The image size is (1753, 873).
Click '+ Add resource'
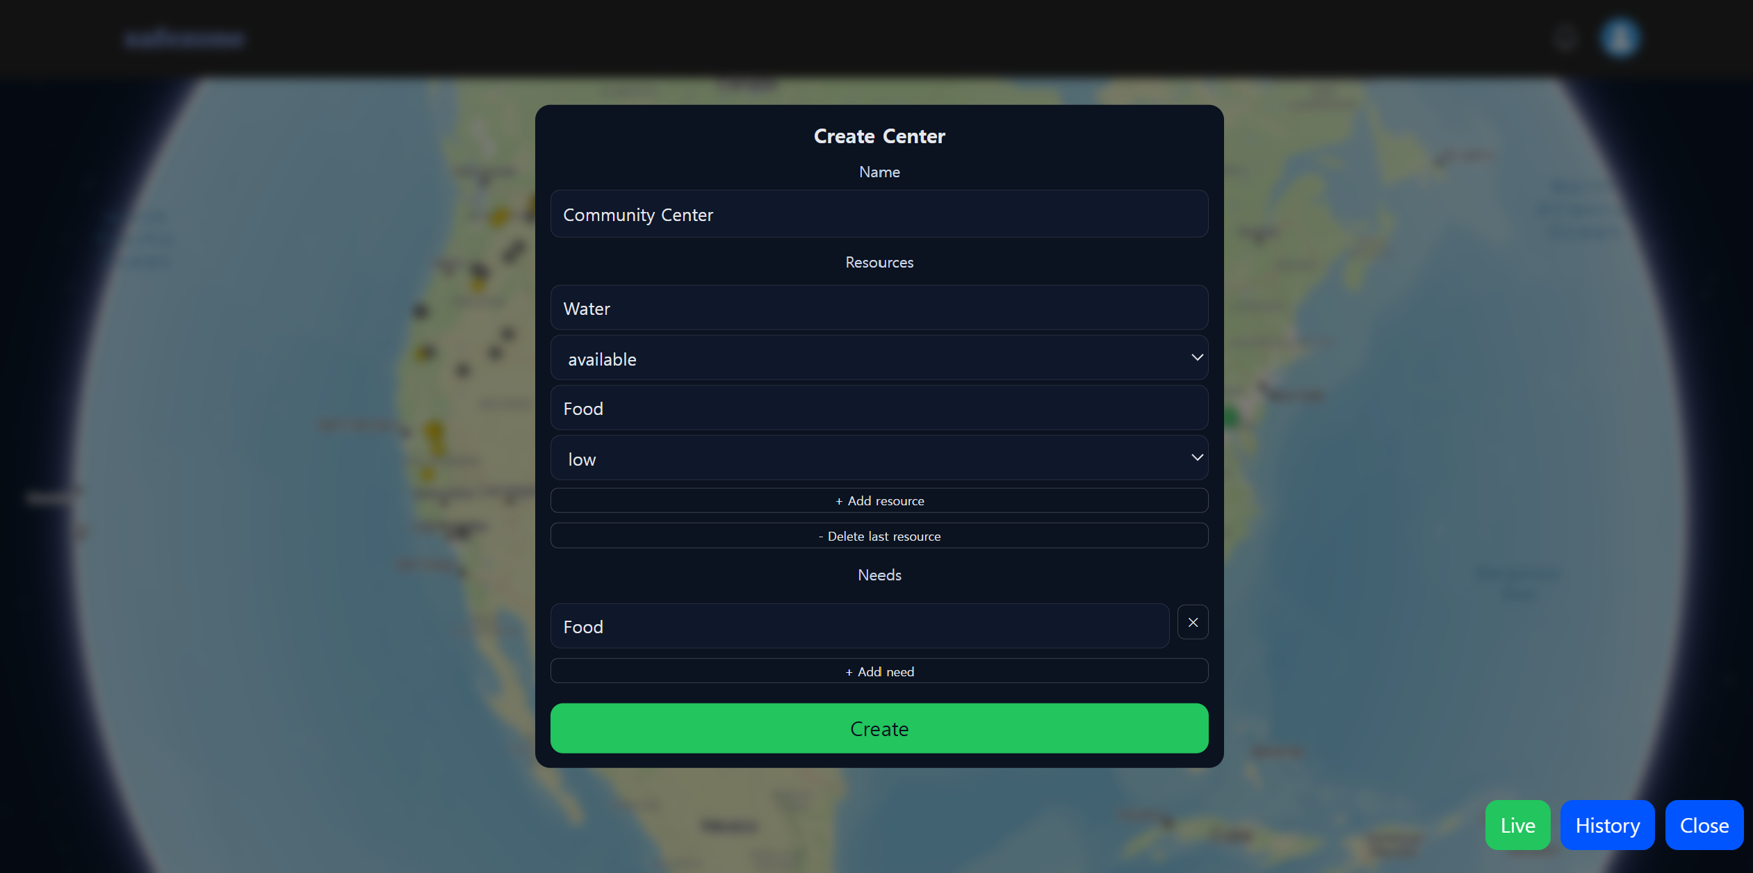click(x=879, y=500)
